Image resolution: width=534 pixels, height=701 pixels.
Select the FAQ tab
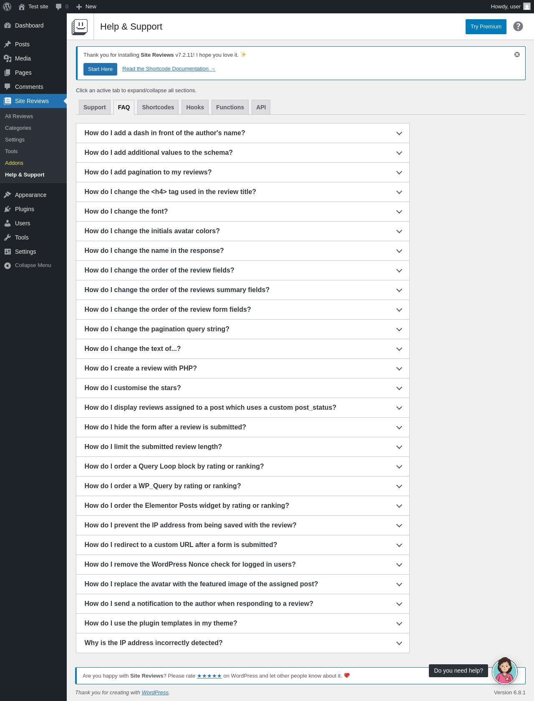click(124, 107)
